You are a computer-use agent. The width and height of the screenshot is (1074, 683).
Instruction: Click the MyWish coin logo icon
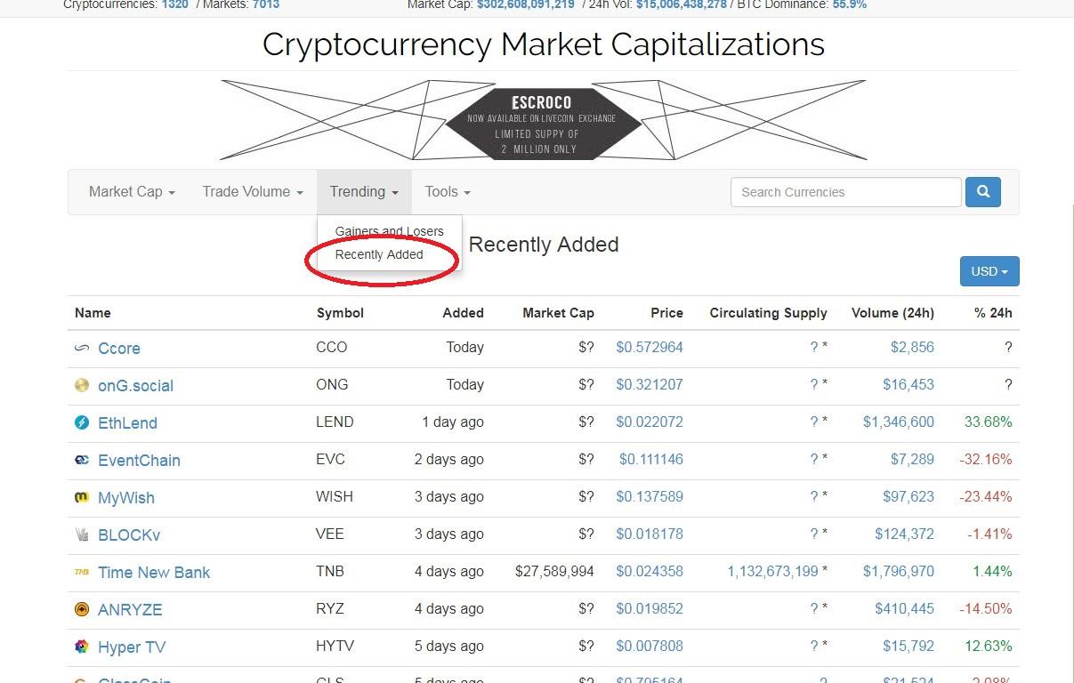point(82,497)
